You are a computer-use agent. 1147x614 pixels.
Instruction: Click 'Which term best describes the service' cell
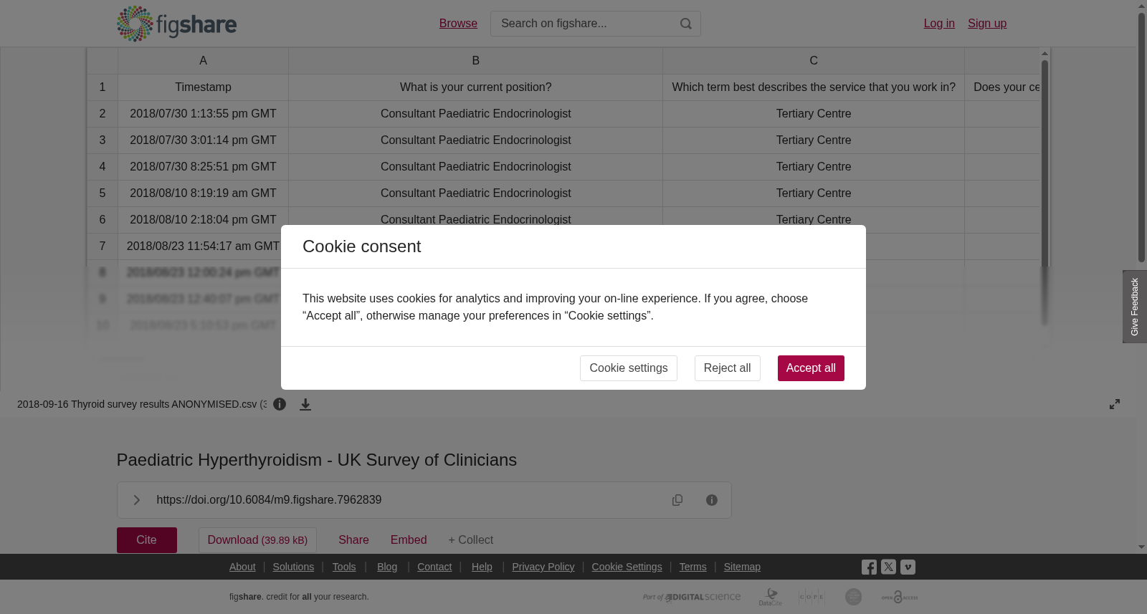pos(814,87)
